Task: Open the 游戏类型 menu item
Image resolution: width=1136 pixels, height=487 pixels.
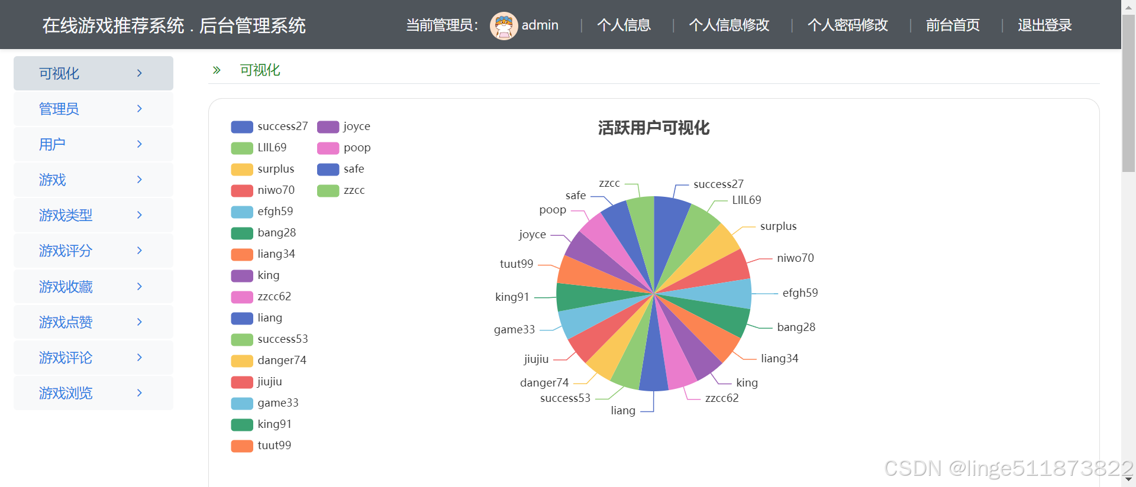Action: pos(93,215)
